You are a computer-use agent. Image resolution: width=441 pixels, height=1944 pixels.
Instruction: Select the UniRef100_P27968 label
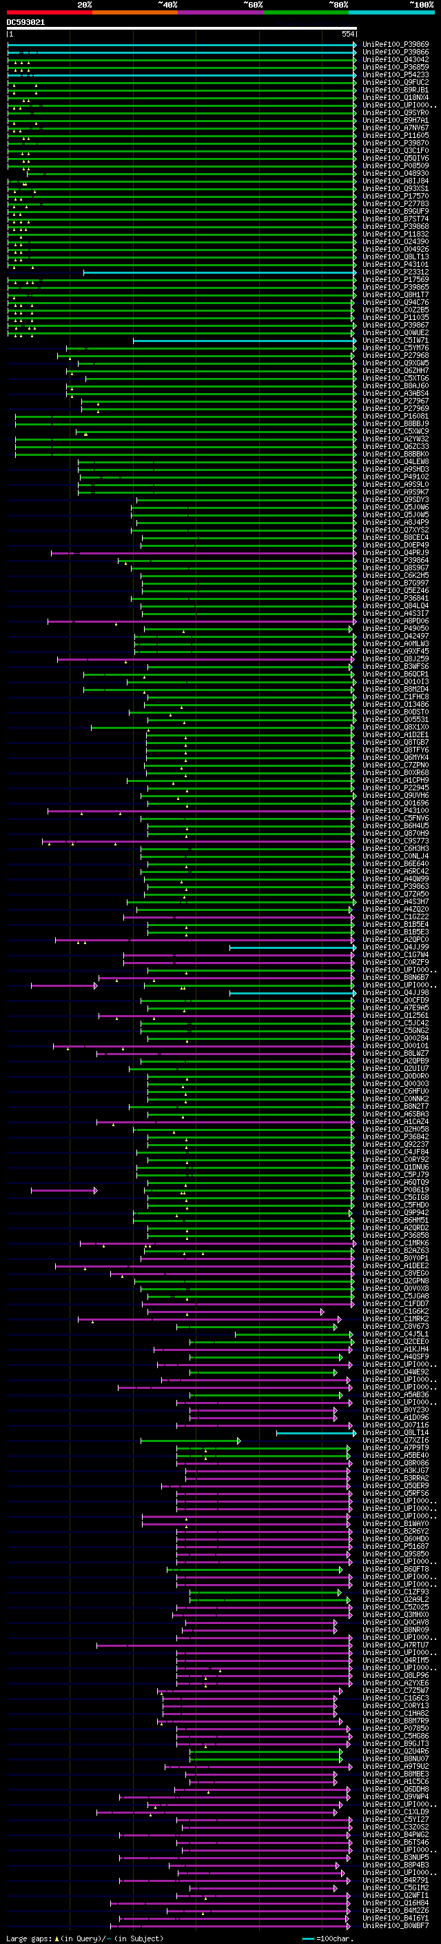click(x=396, y=355)
